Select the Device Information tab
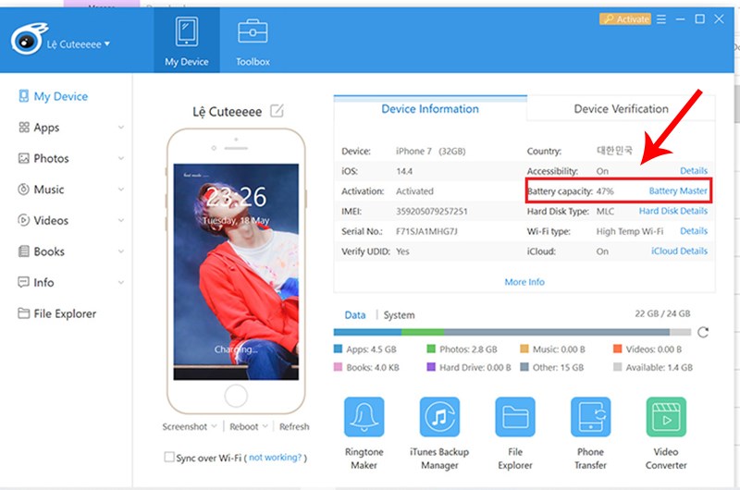Viewport: 740px width, 490px height. coord(430,109)
